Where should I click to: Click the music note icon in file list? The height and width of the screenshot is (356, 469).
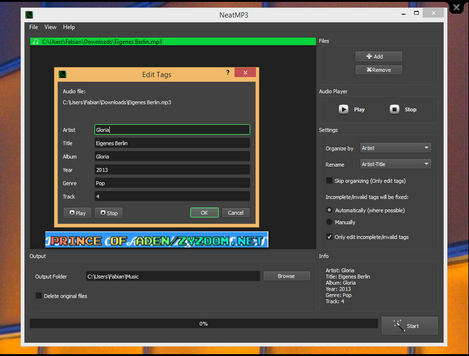coord(35,42)
